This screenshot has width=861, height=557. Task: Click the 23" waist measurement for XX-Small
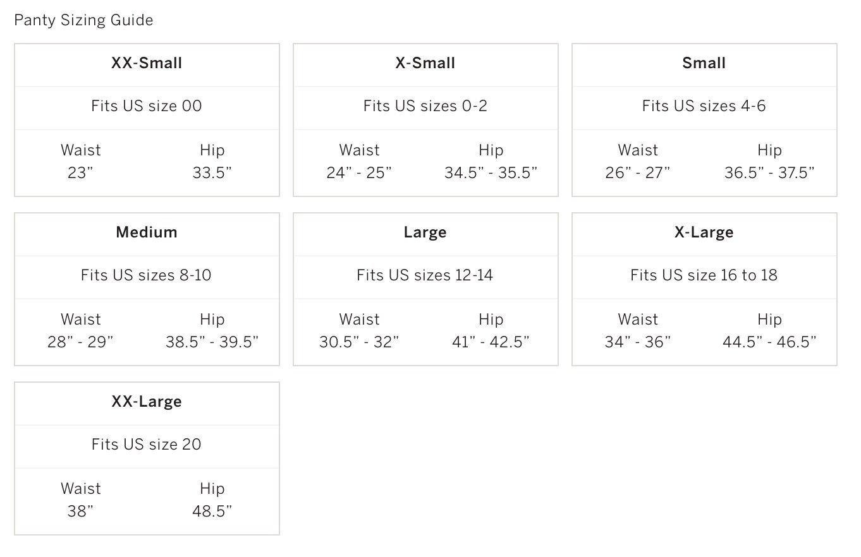pyautogui.click(x=80, y=173)
